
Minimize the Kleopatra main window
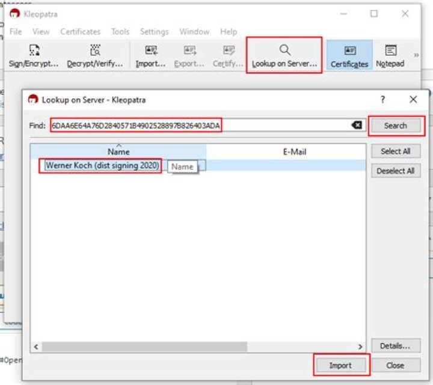coord(343,13)
